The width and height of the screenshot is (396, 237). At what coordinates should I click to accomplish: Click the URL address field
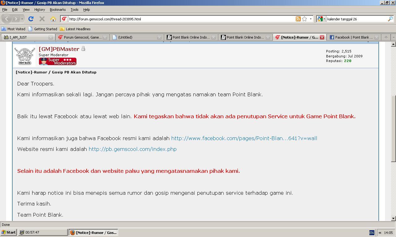pyautogui.click(x=181, y=19)
